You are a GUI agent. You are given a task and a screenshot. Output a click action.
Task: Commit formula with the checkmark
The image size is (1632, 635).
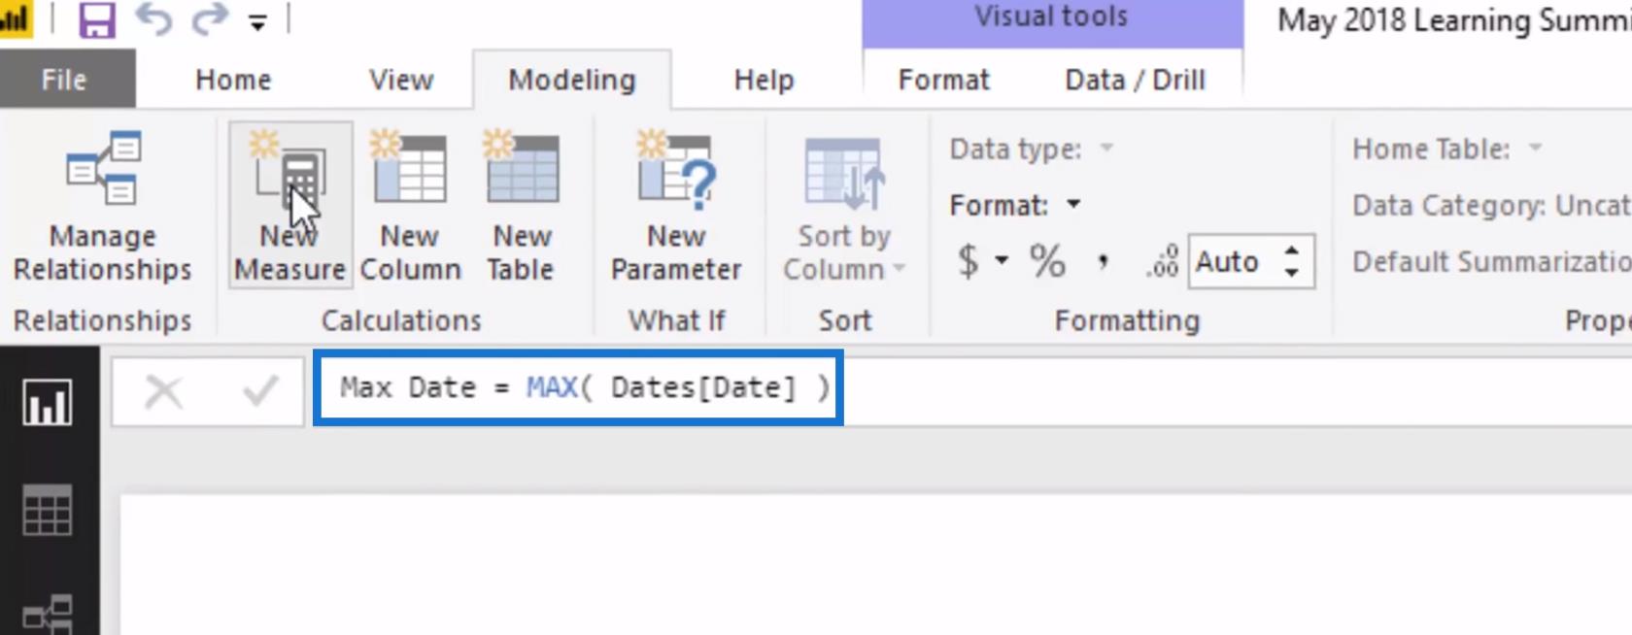tap(259, 391)
